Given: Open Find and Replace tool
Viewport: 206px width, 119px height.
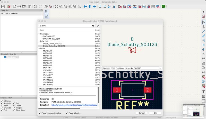Looking at the screenshot, I should click(50, 6).
